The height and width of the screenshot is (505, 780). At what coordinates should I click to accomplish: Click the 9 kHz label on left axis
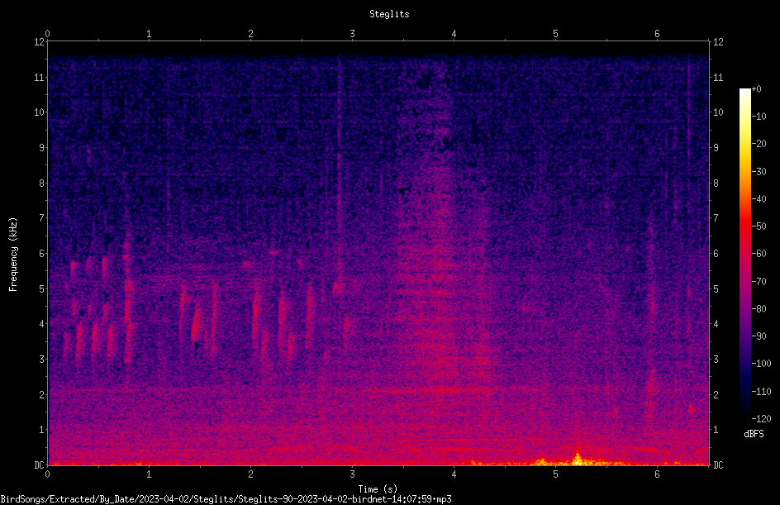pyautogui.click(x=42, y=147)
